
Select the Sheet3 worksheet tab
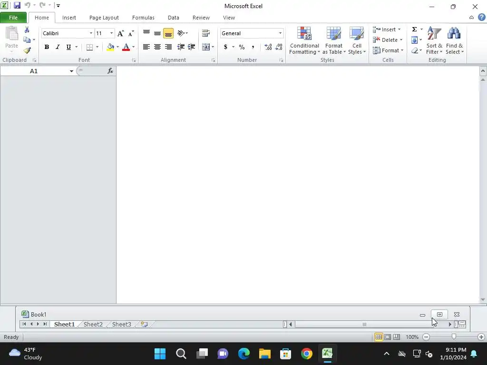121,324
